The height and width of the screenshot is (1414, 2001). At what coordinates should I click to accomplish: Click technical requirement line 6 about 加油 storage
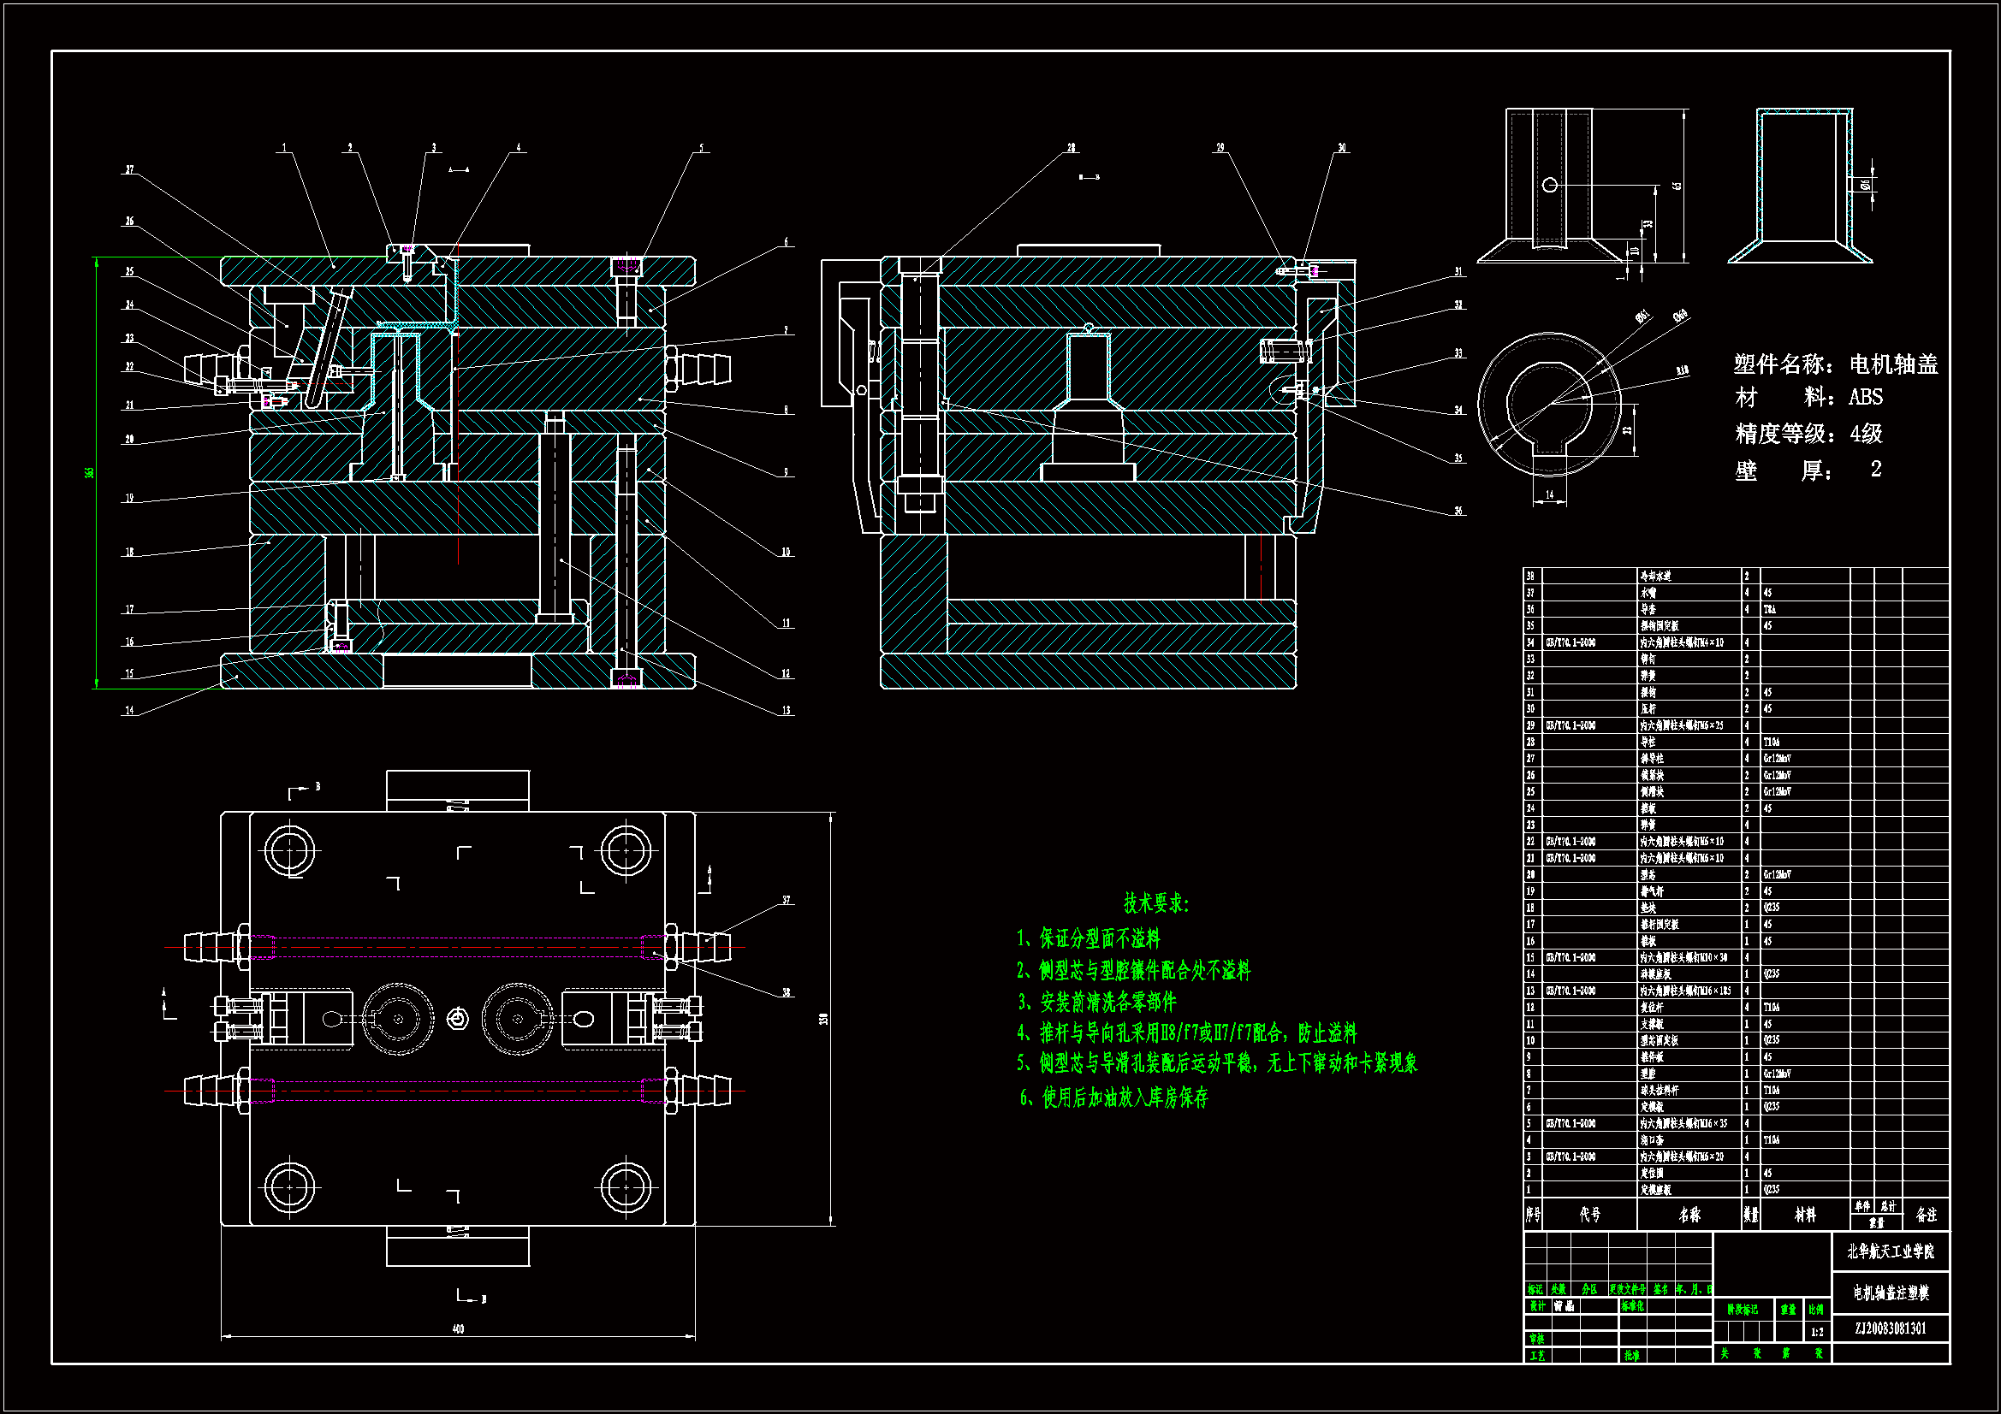[1113, 1097]
